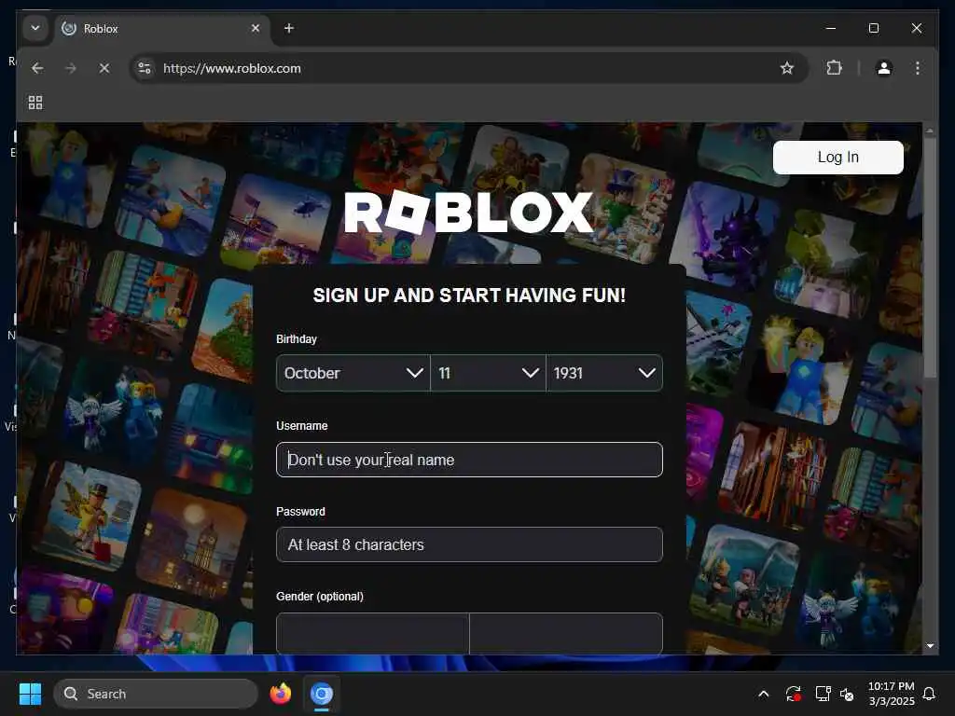Open the Windows Start menu

pos(30,694)
